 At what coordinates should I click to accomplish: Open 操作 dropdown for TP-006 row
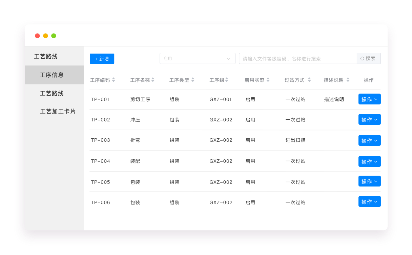coord(370,202)
